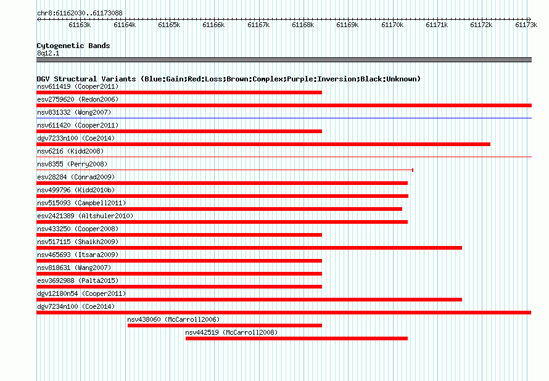Click the gray 8q12.1 cytogenetic band bar
The image size is (549, 381).
284,60
